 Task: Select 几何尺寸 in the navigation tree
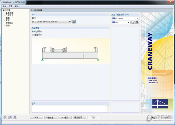tap(10, 15)
